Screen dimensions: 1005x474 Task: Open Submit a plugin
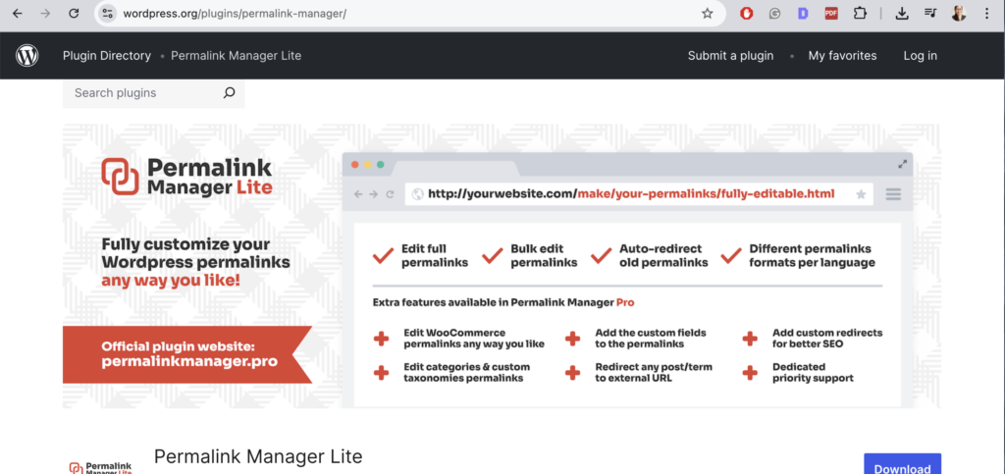(x=730, y=56)
